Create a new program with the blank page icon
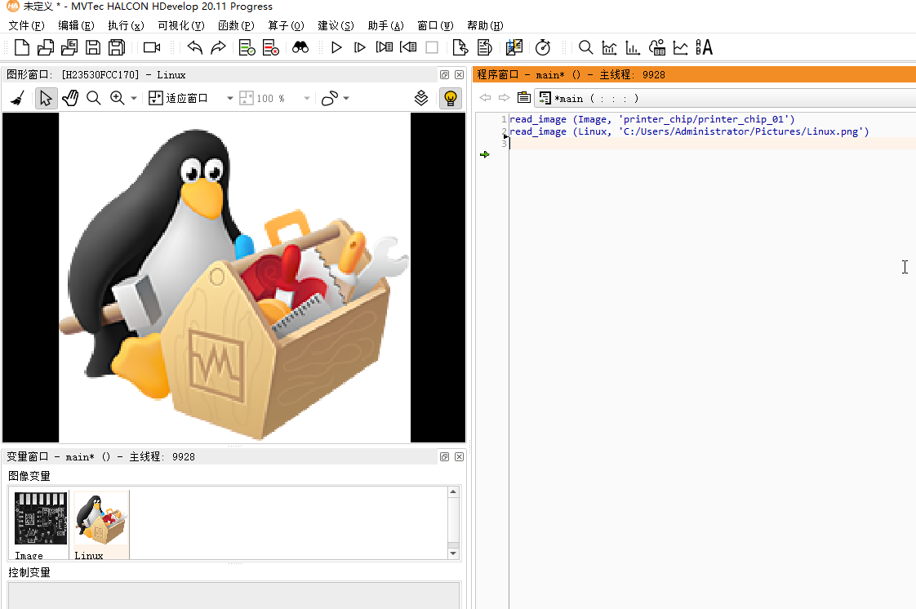The width and height of the screenshot is (916, 609). (21, 47)
